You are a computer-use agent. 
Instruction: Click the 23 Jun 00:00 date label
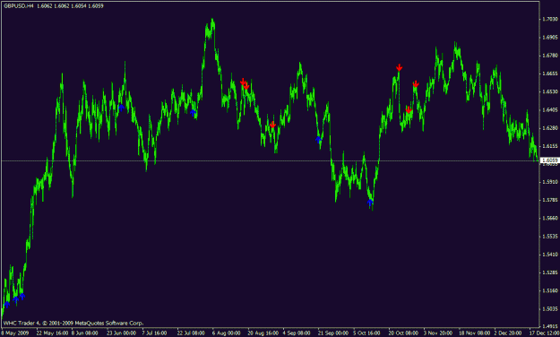point(122,333)
